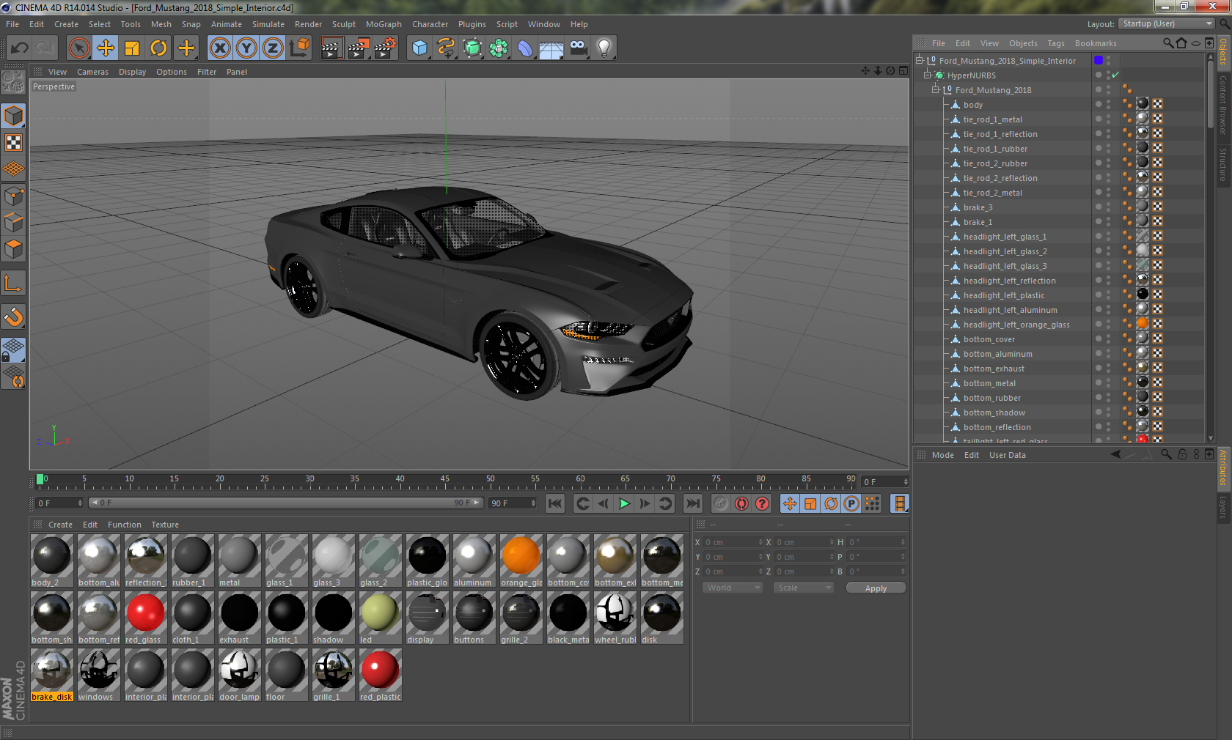Add a light object with the bulb icon
The height and width of the screenshot is (740, 1232).
coord(604,48)
